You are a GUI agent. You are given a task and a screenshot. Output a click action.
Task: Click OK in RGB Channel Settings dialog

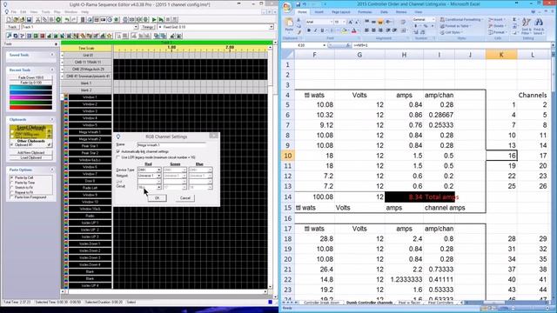coord(157,197)
